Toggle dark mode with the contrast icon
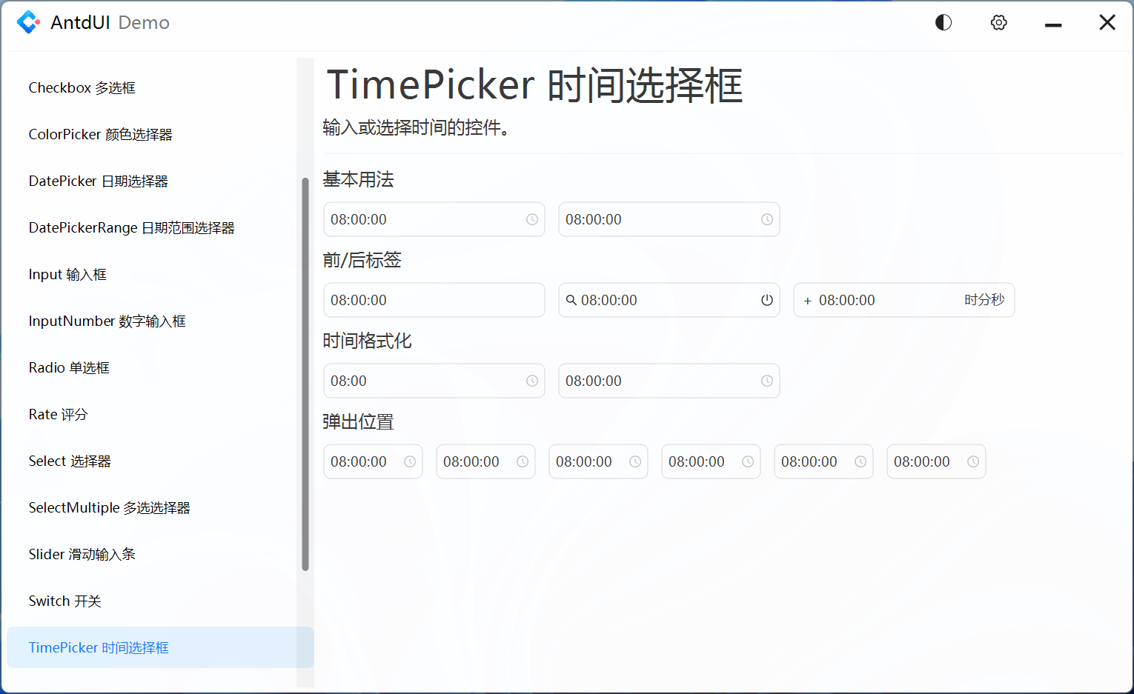The height and width of the screenshot is (694, 1134). pyautogui.click(x=943, y=22)
